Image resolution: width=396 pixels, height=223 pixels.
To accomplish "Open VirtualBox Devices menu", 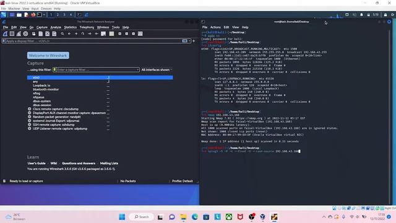I will [46, 9].
